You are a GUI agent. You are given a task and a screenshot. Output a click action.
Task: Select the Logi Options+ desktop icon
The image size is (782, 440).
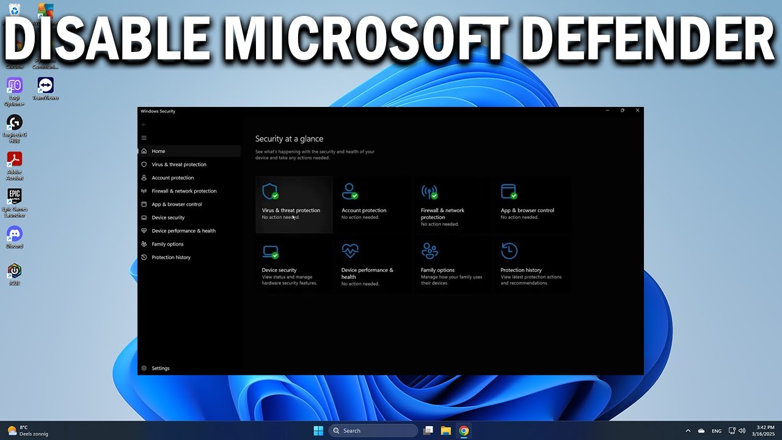click(x=15, y=92)
